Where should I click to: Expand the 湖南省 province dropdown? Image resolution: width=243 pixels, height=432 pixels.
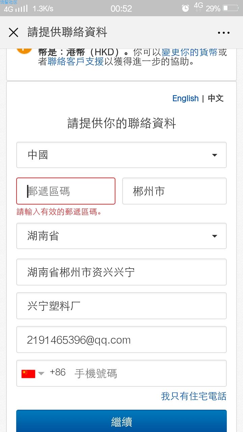[x=122, y=236]
